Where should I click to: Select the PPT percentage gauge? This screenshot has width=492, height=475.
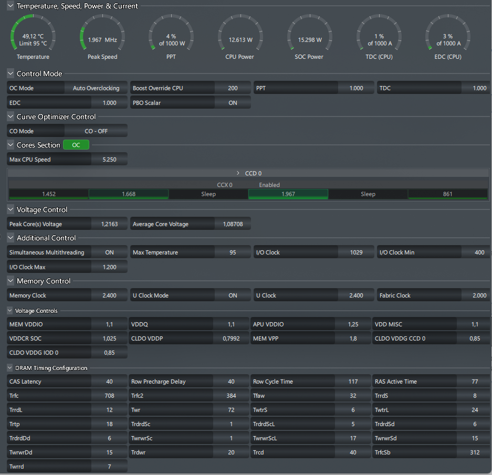coord(171,35)
